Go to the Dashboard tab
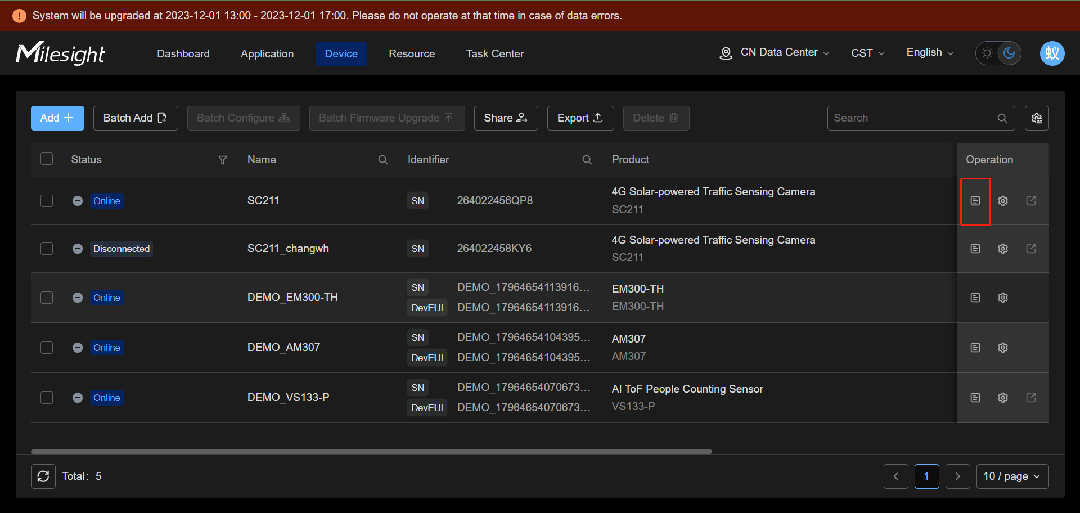 point(183,53)
